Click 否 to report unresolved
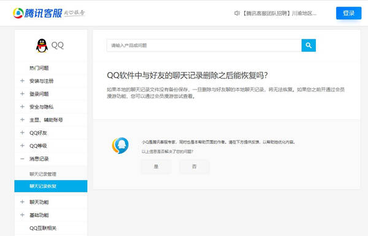This screenshot has width=368, height=236. (x=194, y=167)
